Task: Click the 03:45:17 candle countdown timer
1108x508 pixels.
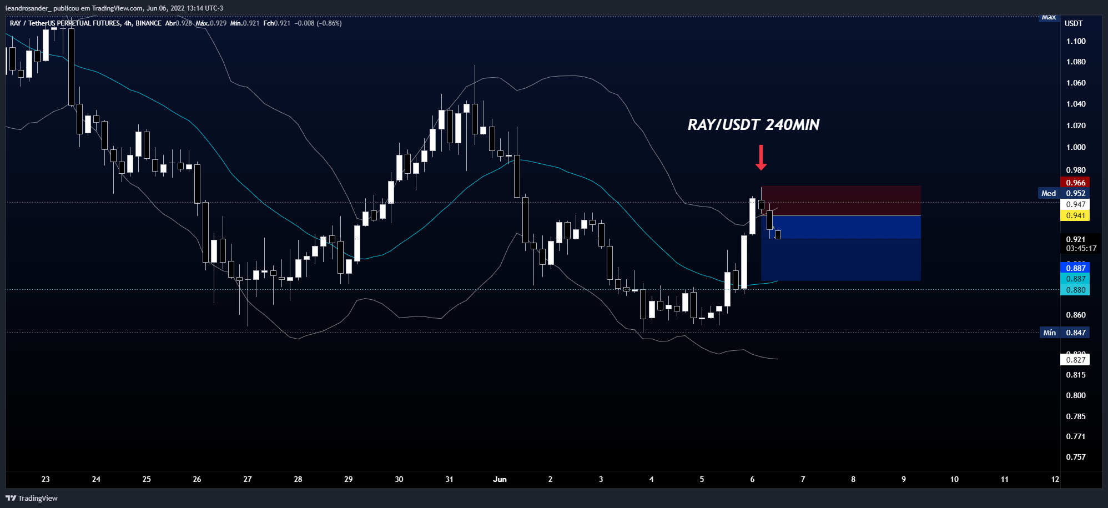Action: click(1081, 248)
